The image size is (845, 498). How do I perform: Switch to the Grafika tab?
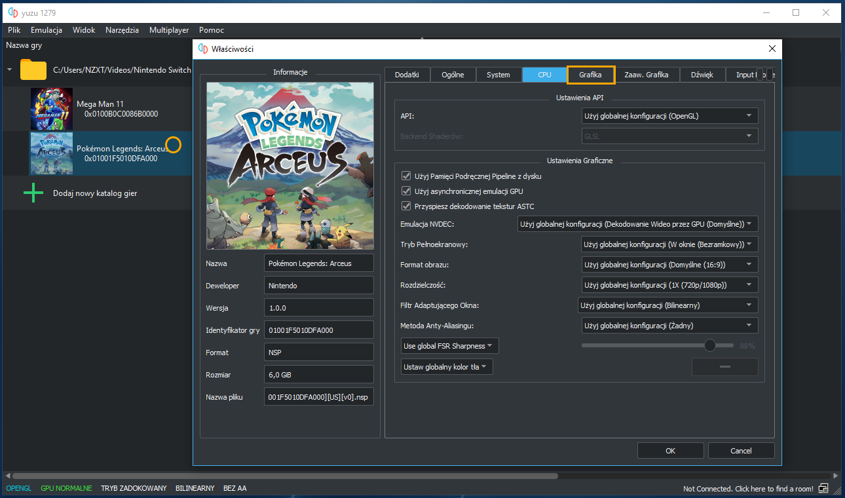click(x=590, y=75)
